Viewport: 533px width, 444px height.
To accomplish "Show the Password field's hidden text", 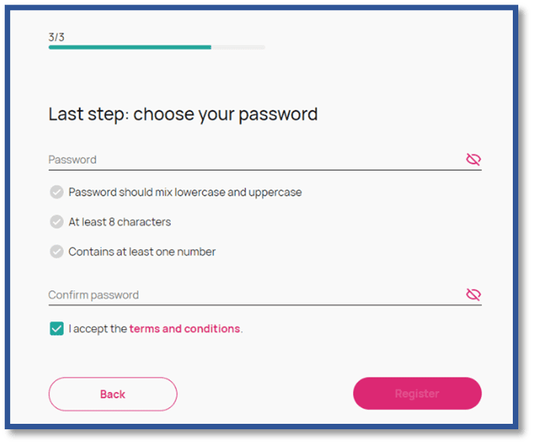I will (x=473, y=160).
